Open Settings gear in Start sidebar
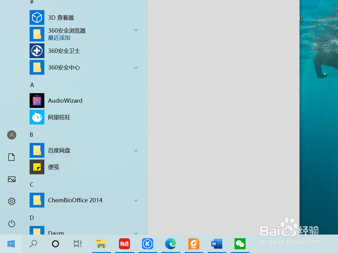The height and width of the screenshot is (253, 338). click(x=12, y=201)
